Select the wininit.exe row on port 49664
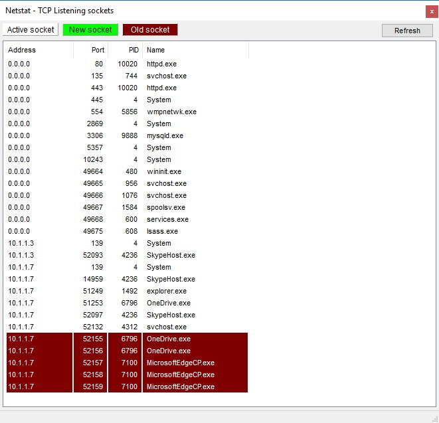 (x=127, y=171)
